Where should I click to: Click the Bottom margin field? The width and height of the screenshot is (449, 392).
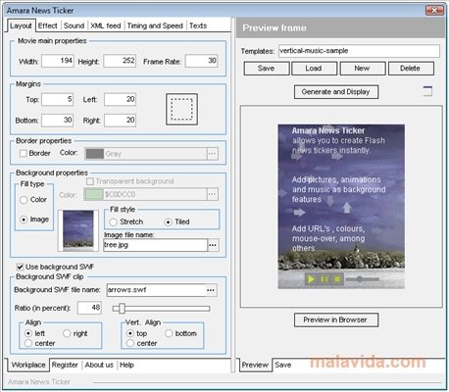(58, 121)
